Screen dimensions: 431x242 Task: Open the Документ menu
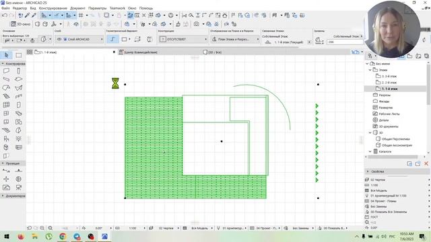(77, 8)
